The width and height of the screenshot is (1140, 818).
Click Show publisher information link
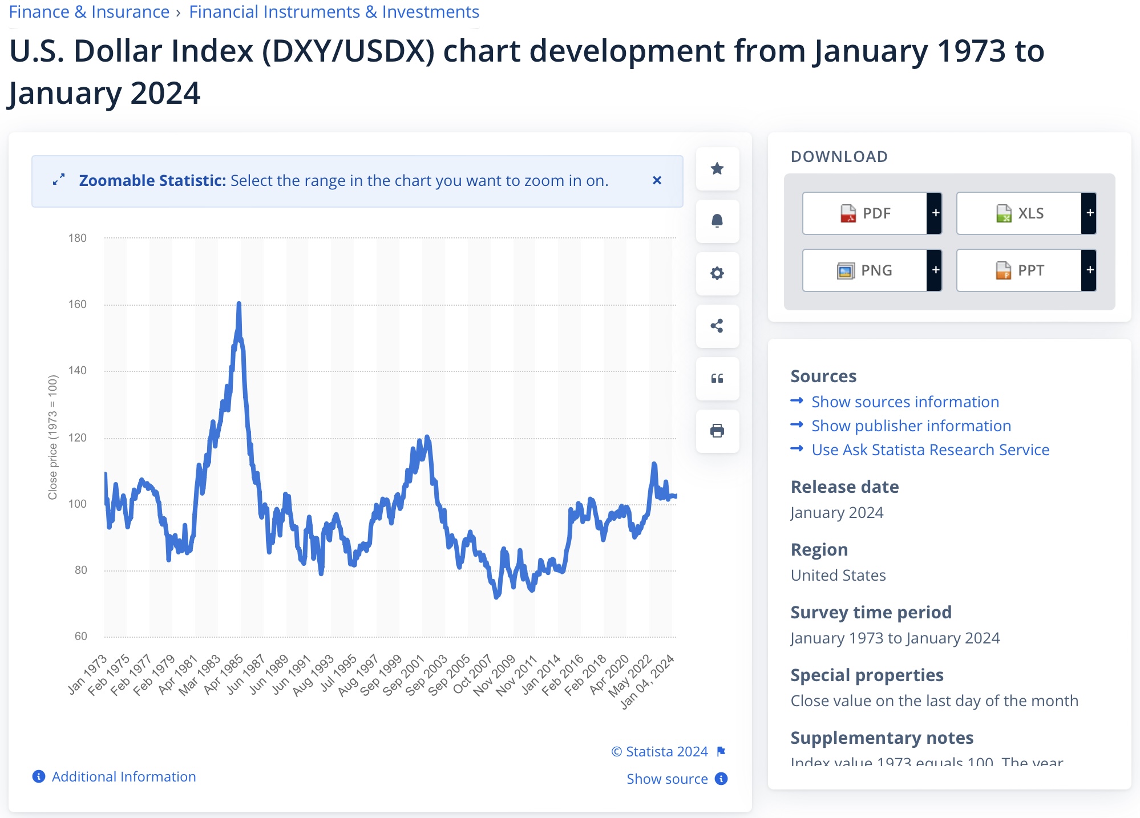pos(911,426)
